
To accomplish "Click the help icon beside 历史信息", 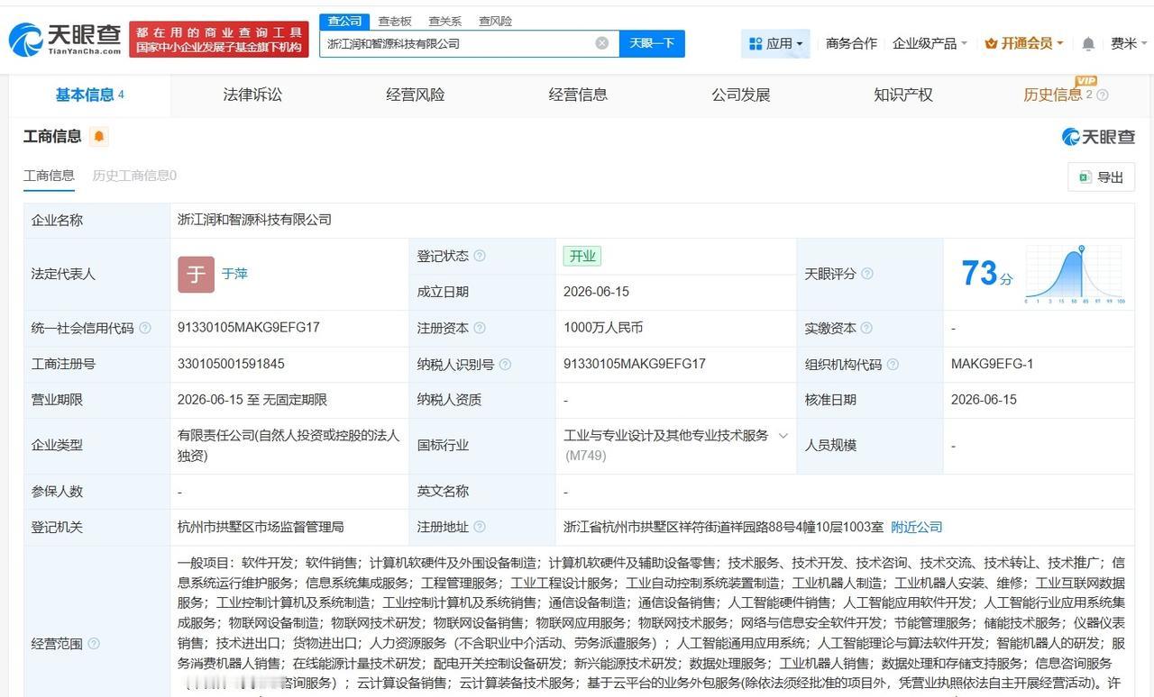I will pos(1102,95).
